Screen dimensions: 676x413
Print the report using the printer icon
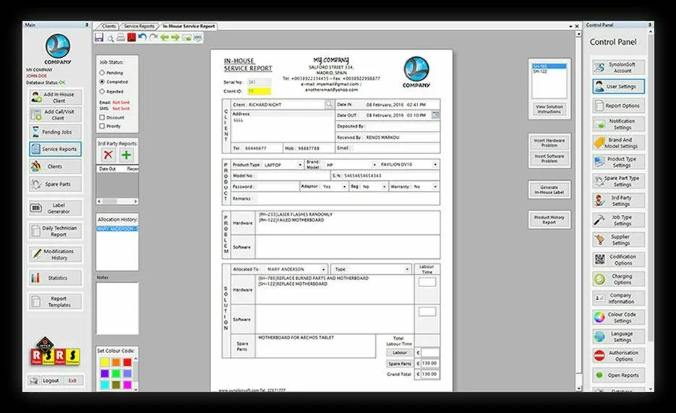point(121,38)
